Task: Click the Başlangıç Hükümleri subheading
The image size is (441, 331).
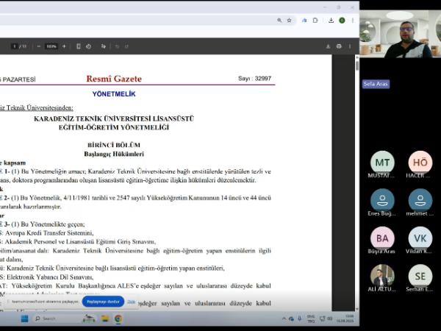Action: (x=114, y=154)
